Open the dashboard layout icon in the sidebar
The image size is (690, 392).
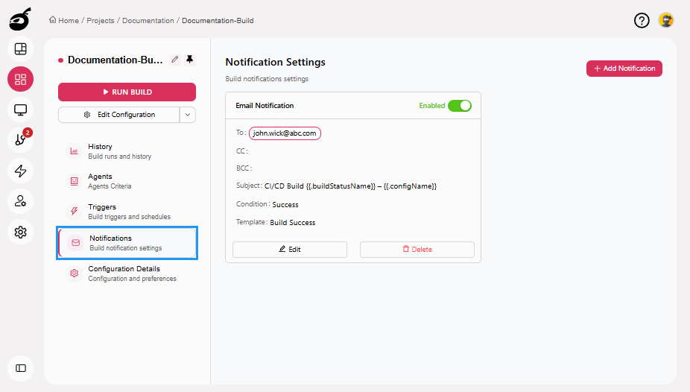[x=20, y=49]
